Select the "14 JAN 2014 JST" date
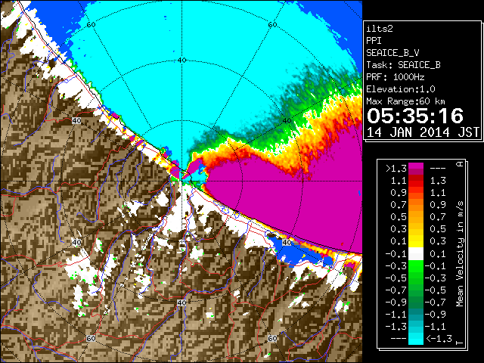The image size is (484, 363). (423, 132)
